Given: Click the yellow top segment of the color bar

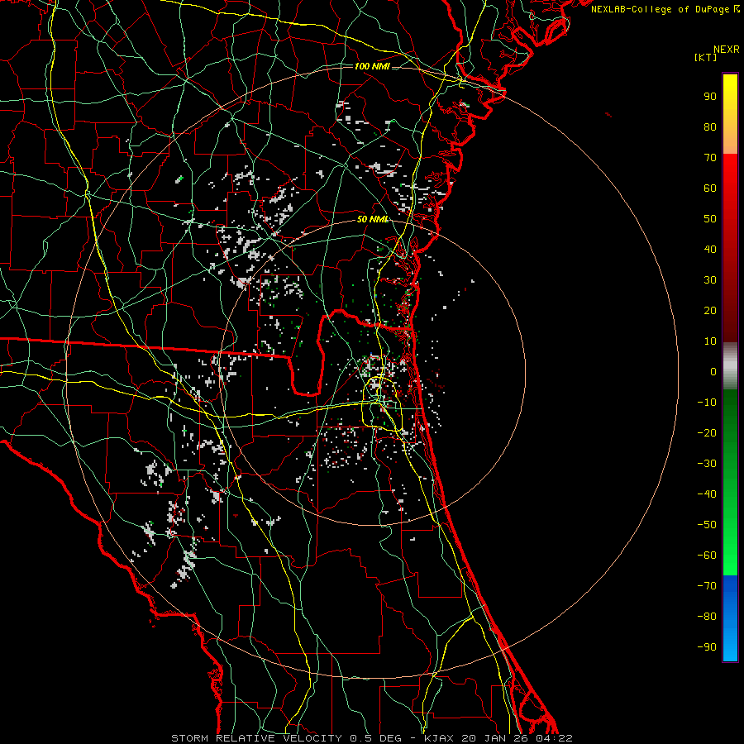Looking at the screenshot, I should 730,114.
